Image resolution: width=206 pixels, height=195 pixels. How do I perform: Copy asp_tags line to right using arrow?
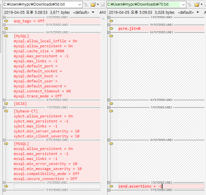(6, 21)
